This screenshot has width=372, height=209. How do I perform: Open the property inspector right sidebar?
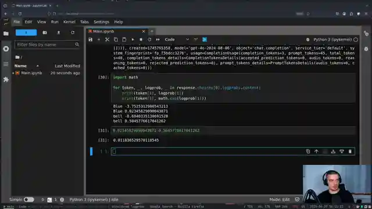(366, 34)
